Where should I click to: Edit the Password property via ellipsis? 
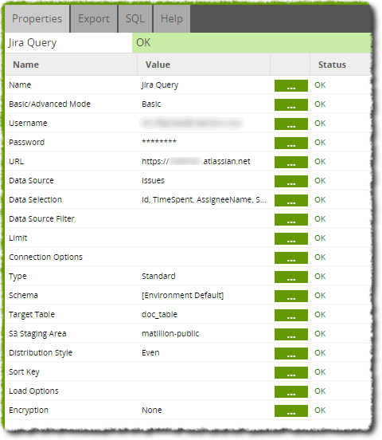(x=291, y=143)
